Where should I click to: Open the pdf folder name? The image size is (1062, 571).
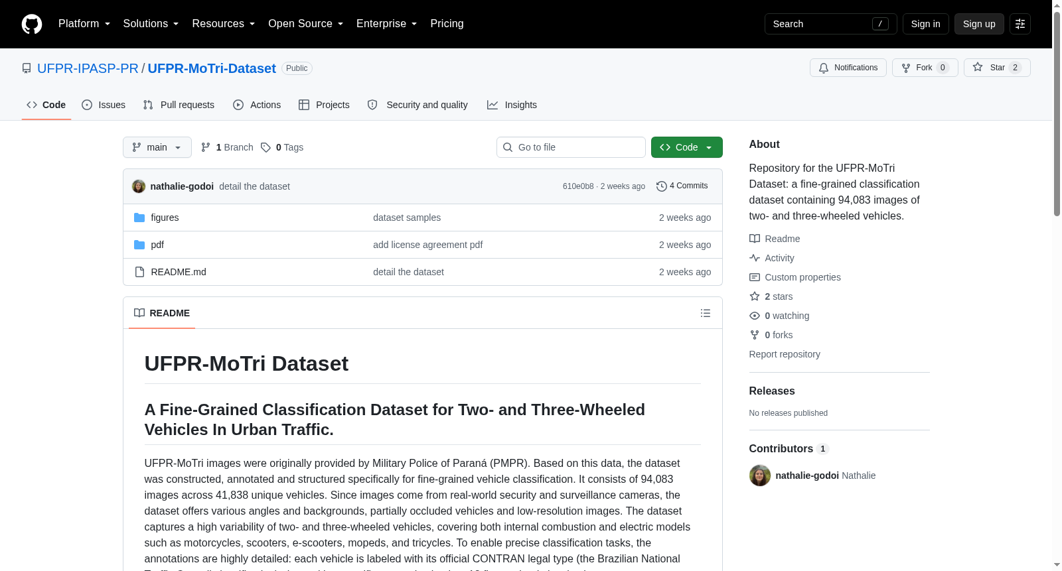pyautogui.click(x=157, y=245)
